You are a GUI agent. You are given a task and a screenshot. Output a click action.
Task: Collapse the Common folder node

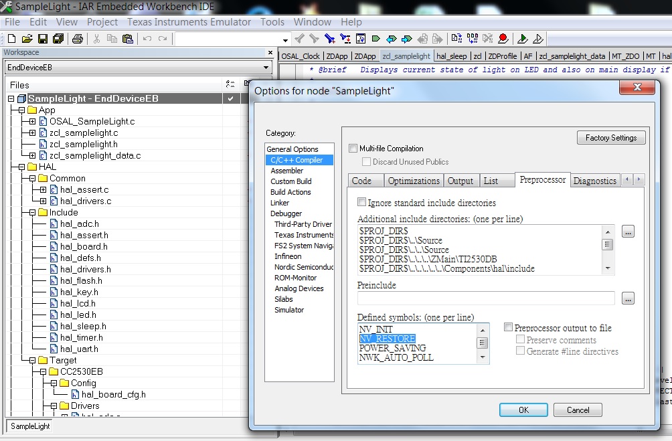[x=32, y=178]
